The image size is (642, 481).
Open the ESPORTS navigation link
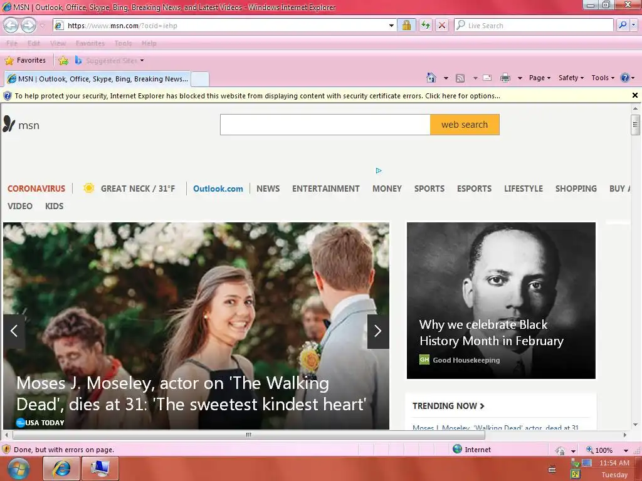coord(474,189)
